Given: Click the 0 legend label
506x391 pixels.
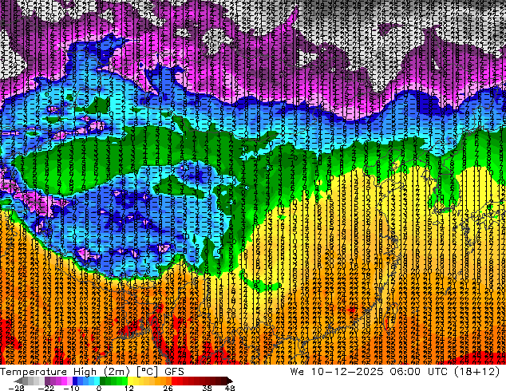Looking at the screenshot, I should coord(99,388).
